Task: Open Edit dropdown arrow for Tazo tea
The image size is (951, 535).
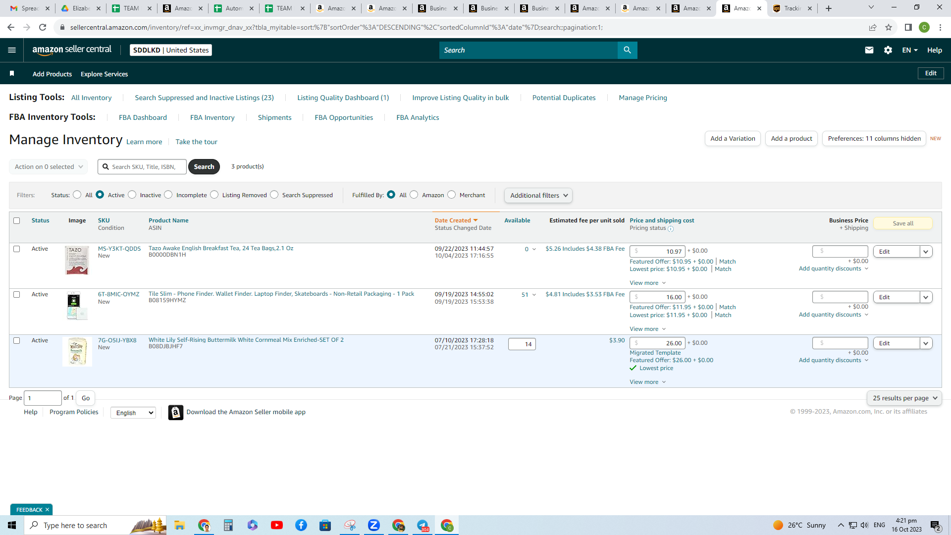Action: [926, 252]
